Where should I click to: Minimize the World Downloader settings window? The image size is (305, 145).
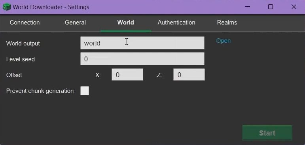(247, 7)
